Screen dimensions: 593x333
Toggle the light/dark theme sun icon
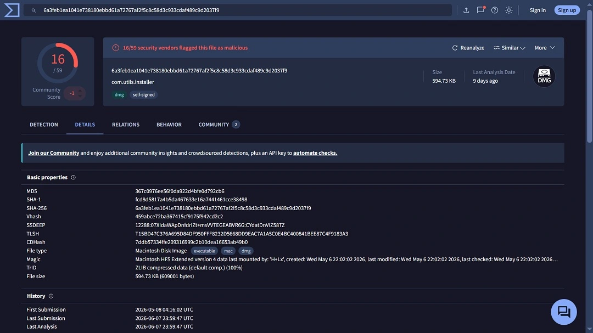(x=509, y=10)
